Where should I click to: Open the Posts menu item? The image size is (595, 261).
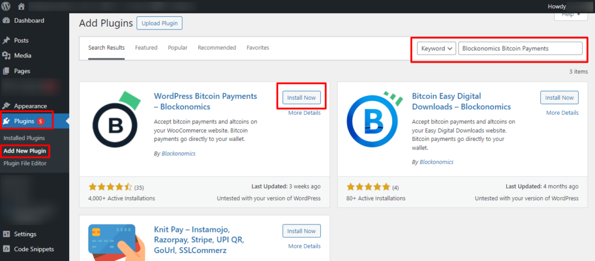tap(21, 41)
